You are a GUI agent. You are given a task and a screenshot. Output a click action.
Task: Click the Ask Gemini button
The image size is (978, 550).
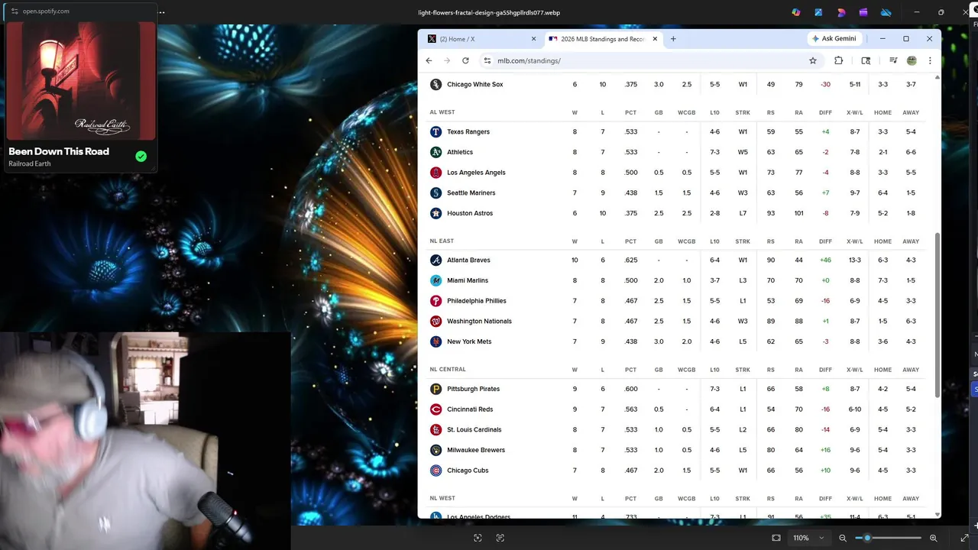tap(834, 39)
